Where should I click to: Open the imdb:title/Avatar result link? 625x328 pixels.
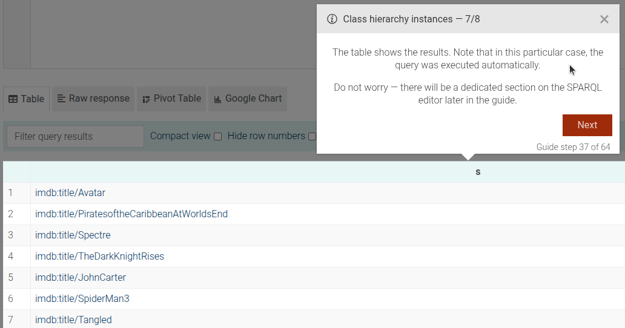pos(70,193)
